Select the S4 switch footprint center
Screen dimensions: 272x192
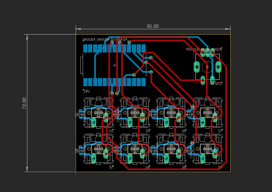[x=135, y=148]
